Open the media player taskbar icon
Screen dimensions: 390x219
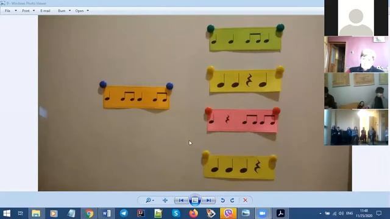[54, 214]
